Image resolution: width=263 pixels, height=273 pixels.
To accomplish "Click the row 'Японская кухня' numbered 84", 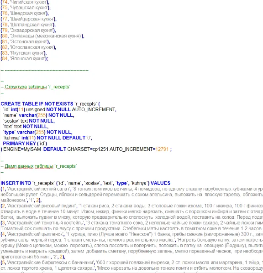I will click(x=24, y=59).
